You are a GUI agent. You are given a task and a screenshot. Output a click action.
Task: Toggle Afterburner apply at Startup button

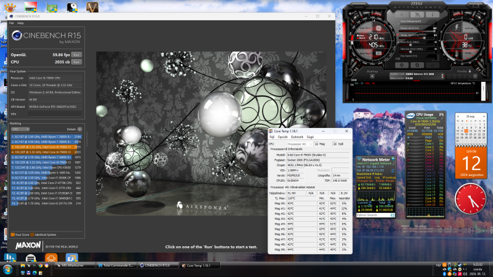point(372,76)
